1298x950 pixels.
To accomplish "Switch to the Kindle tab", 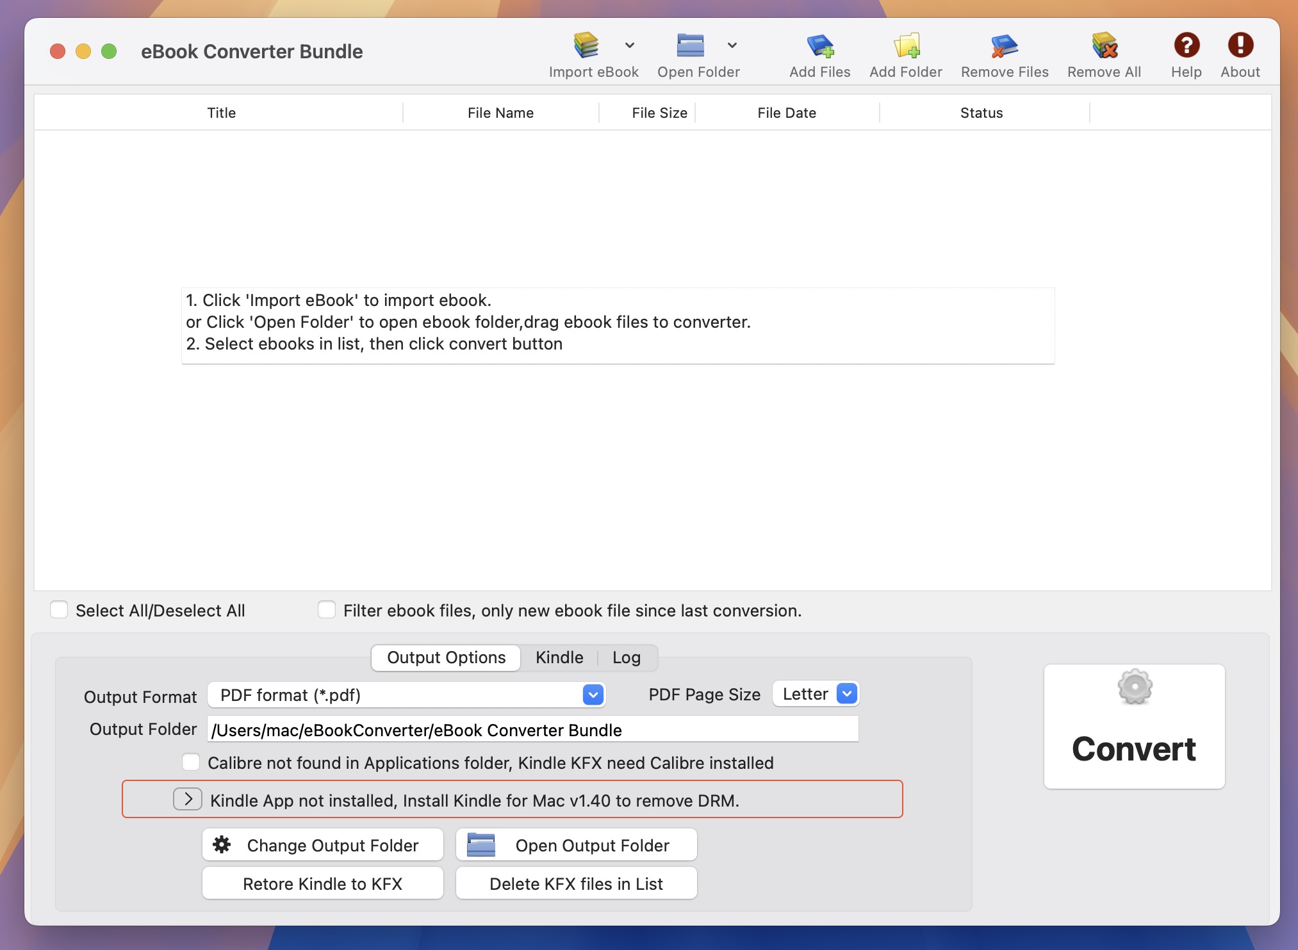I will 558,657.
